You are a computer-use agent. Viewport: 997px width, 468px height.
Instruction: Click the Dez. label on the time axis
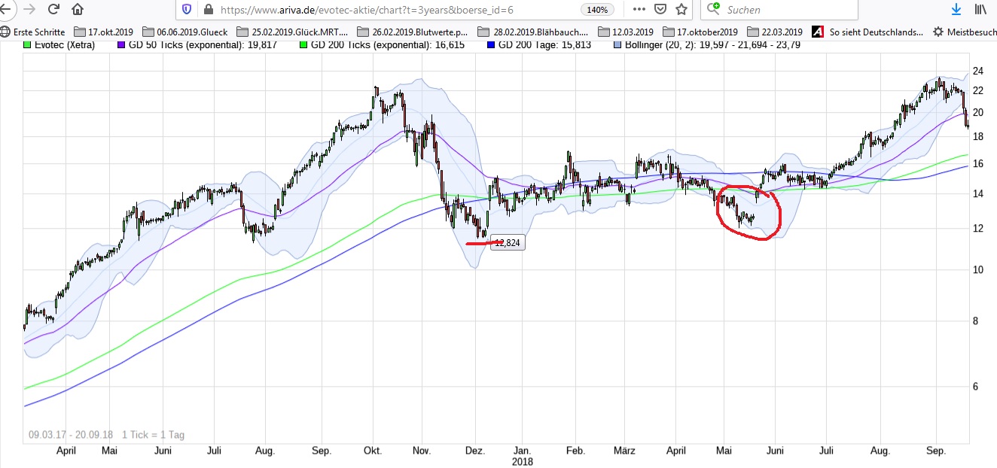pyautogui.click(x=475, y=451)
